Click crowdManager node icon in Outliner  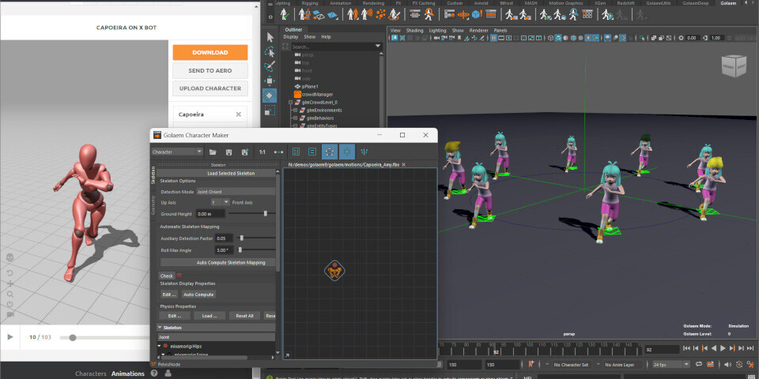(298, 94)
